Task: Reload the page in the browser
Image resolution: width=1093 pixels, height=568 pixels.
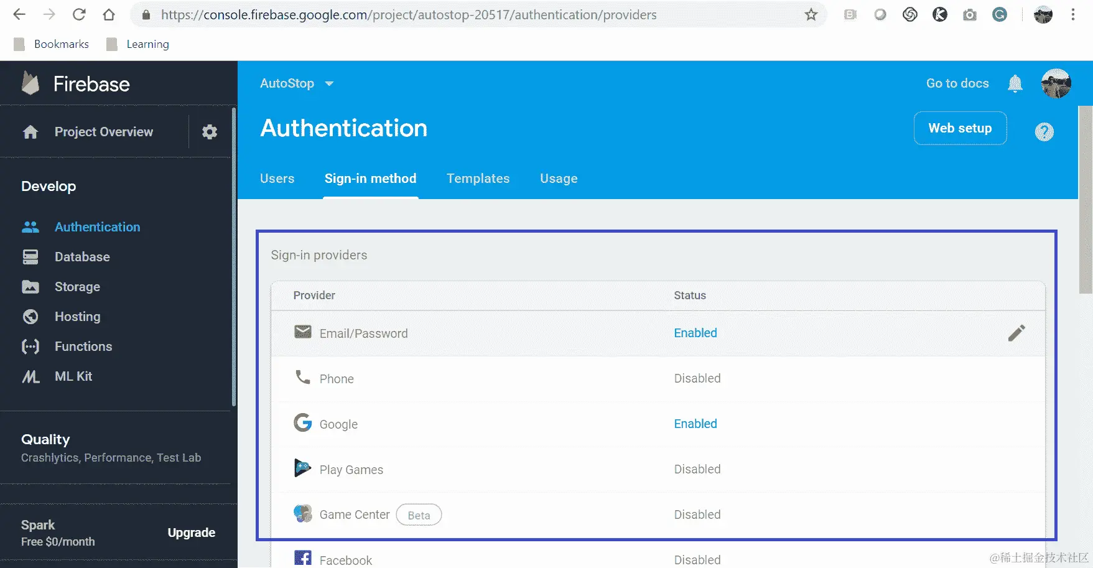Action: click(79, 15)
